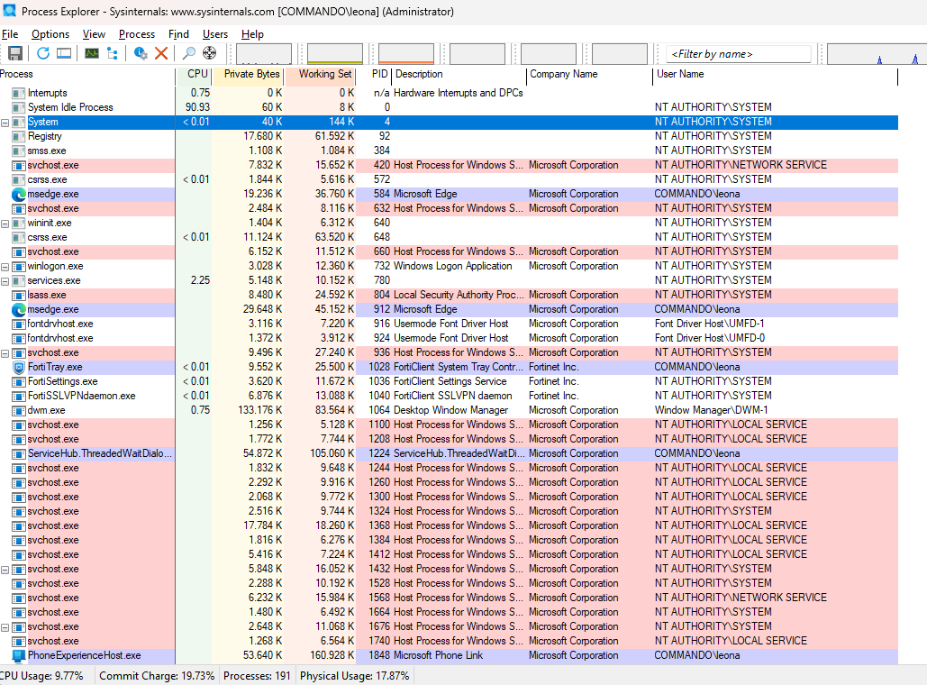Click the lower pane view toolbar icon

[x=64, y=54]
